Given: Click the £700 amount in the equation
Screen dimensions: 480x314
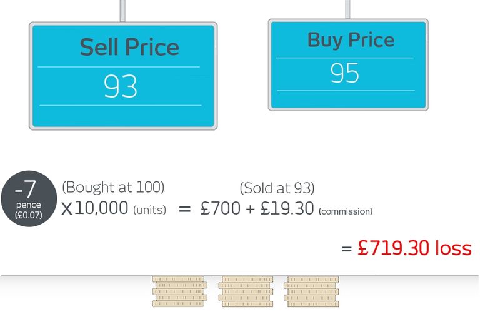Looking at the screenshot, I should pos(220,209).
